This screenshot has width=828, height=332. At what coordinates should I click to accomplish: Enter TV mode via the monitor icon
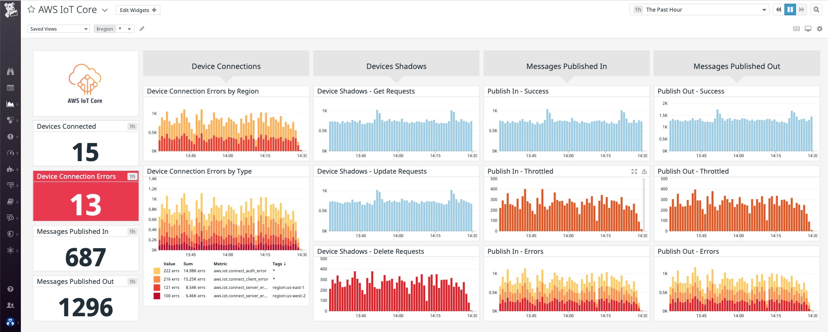coord(808,29)
